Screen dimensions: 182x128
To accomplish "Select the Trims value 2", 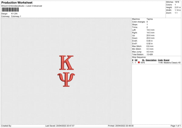I will [147, 27].
